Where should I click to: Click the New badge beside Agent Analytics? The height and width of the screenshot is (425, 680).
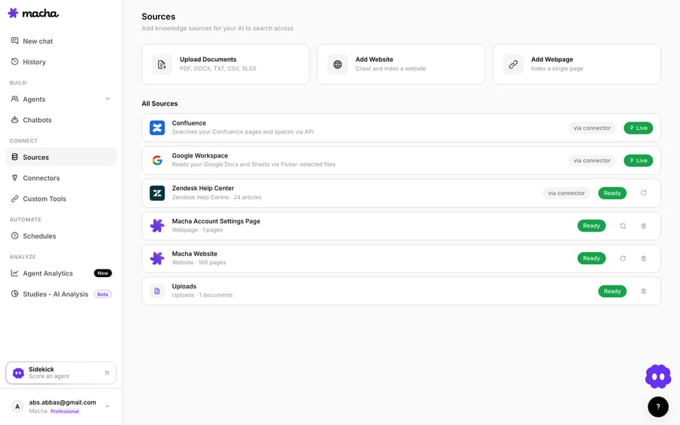103,273
